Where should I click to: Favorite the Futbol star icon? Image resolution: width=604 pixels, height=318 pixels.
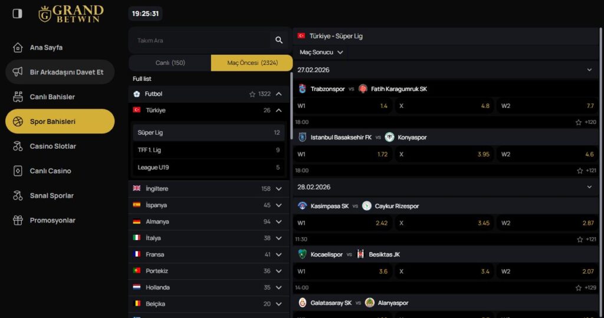pos(252,94)
